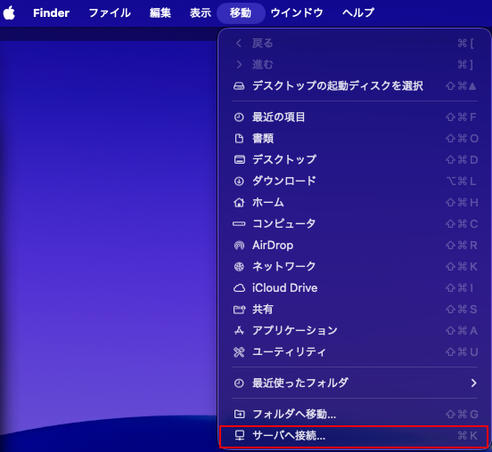Open the ウインドウ menu
492x452 pixels.
point(297,12)
